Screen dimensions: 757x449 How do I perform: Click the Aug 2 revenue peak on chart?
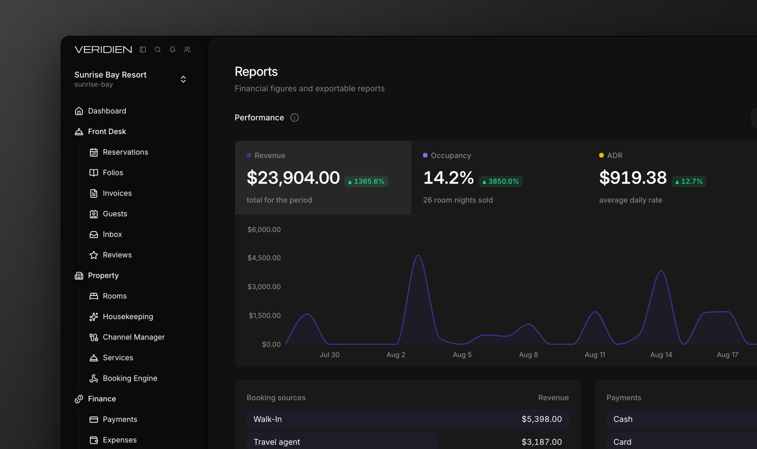[x=418, y=255]
